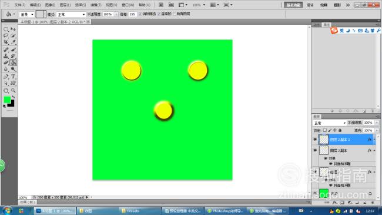The image size is (382, 215).
Task: Open the 滤镜(T) menu
Action: click(x=96, y=5)
